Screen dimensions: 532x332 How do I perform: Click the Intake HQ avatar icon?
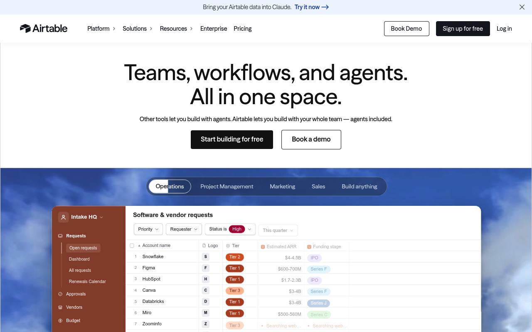coord(63,217)
